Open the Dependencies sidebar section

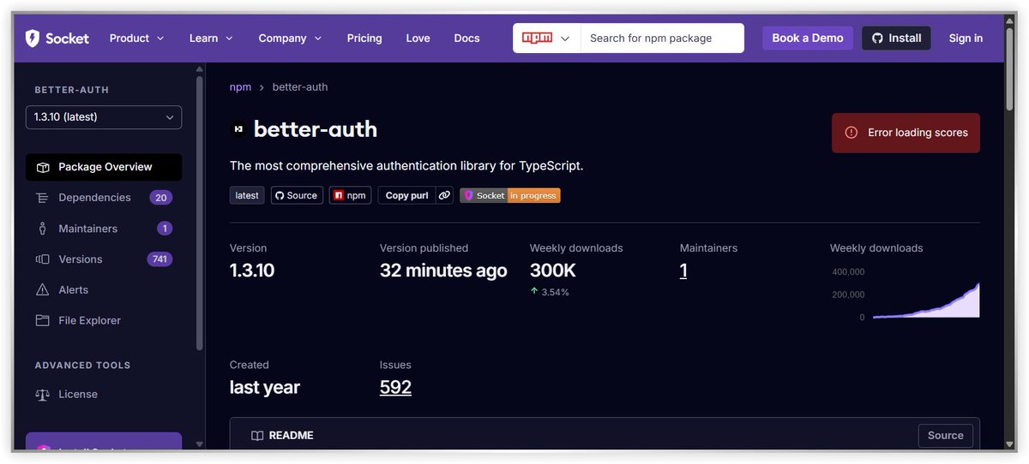(x=104, y=198)
